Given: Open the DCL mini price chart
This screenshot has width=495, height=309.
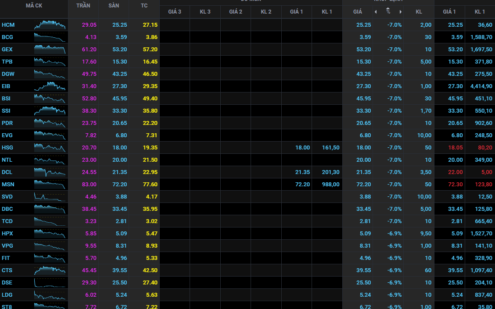Looking at the screenshot, I should 50,172.
